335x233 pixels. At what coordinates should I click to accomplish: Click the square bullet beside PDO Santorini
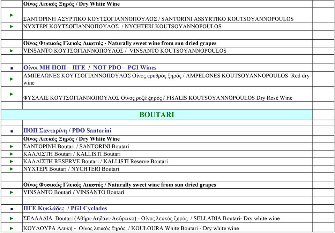[12, 131]
